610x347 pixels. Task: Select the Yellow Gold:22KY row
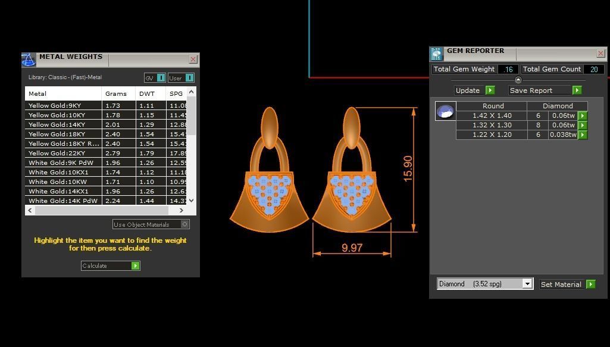(x=106, y=154)
